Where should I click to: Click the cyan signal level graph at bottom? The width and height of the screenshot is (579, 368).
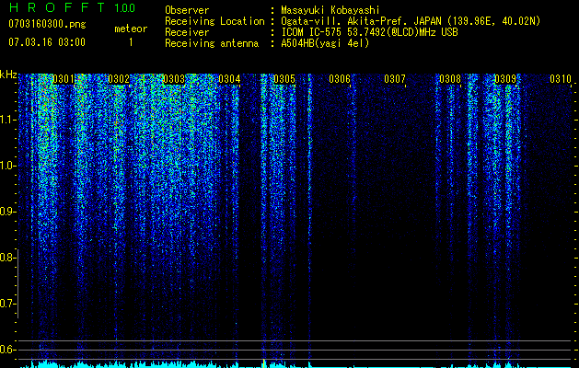coord(295,364)
